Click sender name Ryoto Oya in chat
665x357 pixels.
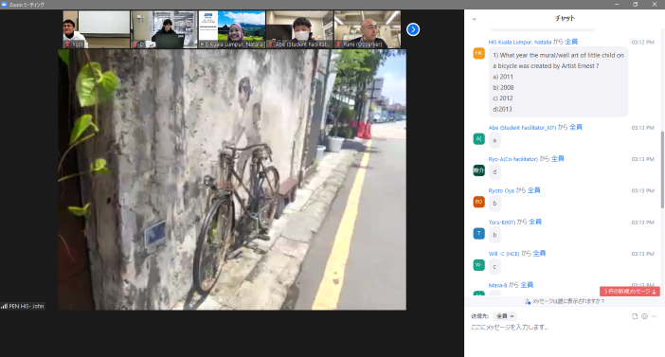pyautogui.click(x=501, y=190)
